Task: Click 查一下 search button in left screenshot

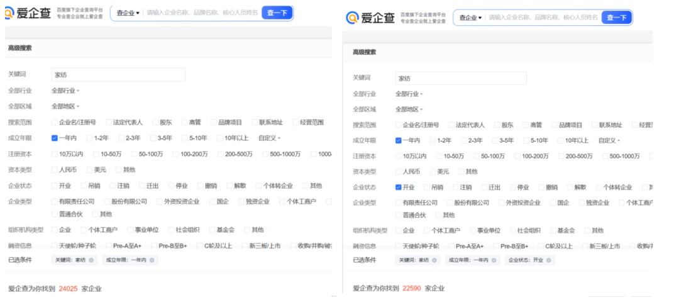Action: (277, 13)
